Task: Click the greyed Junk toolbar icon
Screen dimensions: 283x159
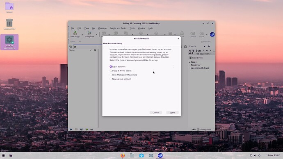Action: pos(182,33)
